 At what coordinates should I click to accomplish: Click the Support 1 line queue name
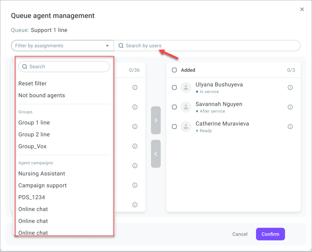tap(49, 30)
